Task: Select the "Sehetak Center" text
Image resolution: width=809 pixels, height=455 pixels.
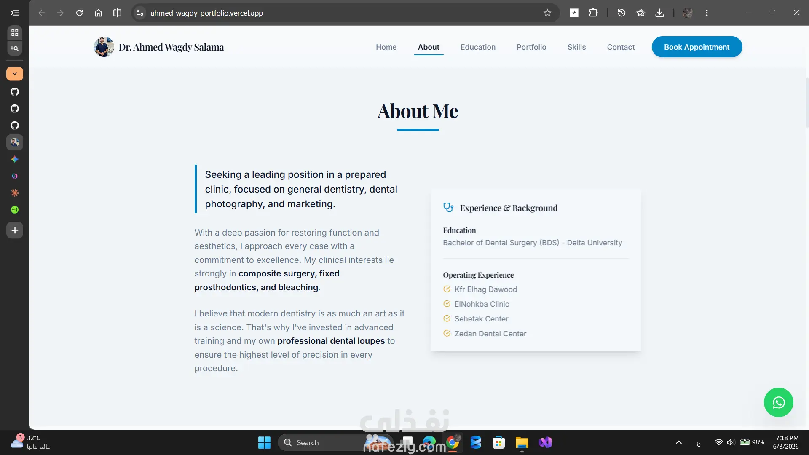Action: pyautogui.click(x=481, y=319)
